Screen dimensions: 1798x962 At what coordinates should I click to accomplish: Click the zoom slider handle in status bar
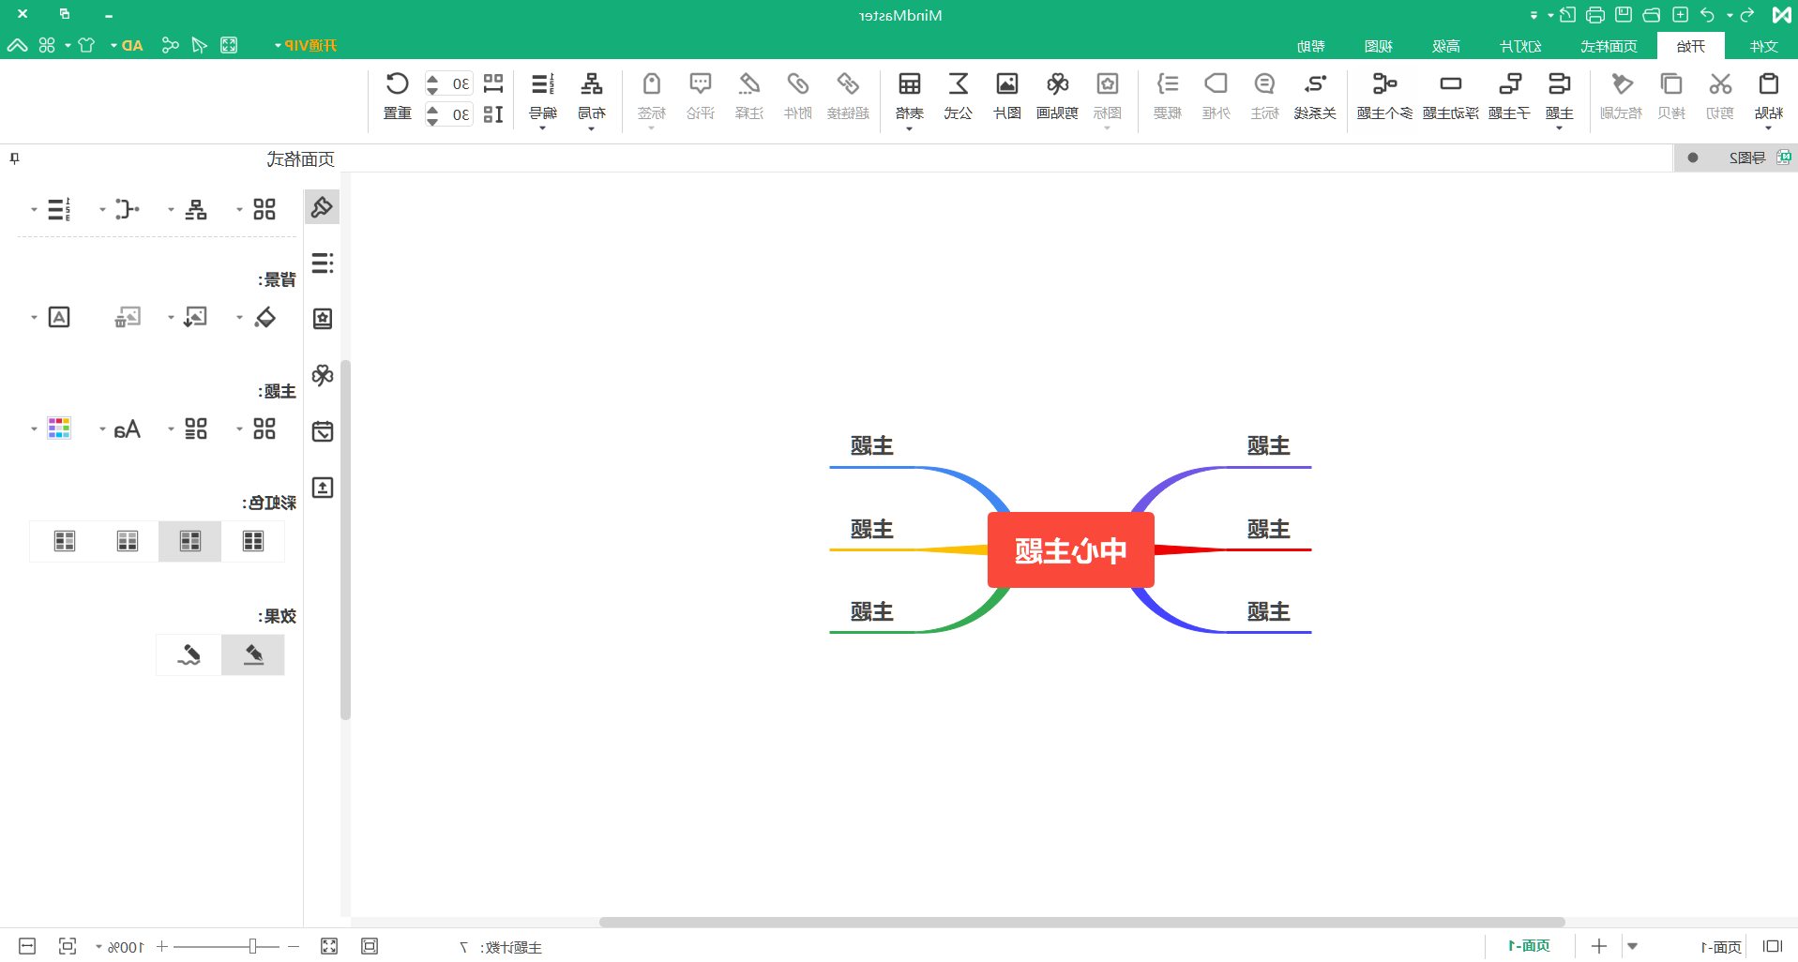pyautogui.click(x=252, y=946)
